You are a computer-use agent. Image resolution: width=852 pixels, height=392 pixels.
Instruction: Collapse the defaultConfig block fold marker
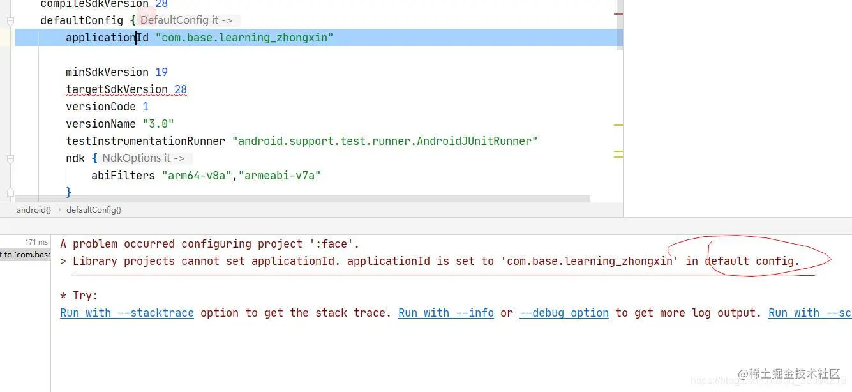point(10,21)
